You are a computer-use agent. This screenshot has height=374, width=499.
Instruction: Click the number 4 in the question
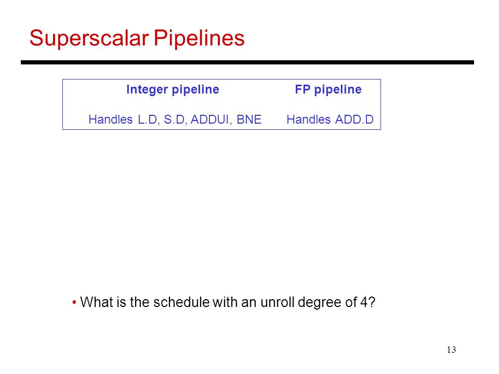click(x=364, y=302)
